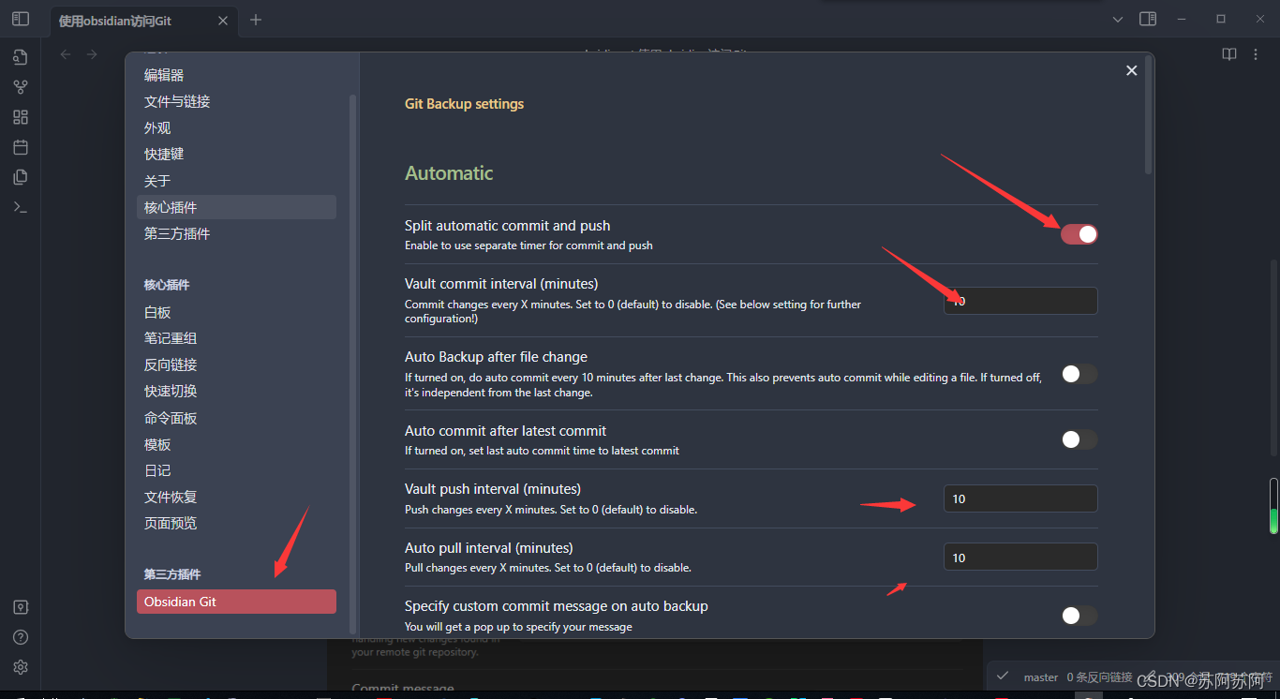Open 快速切换 plugin settings

tap(236, 391)
